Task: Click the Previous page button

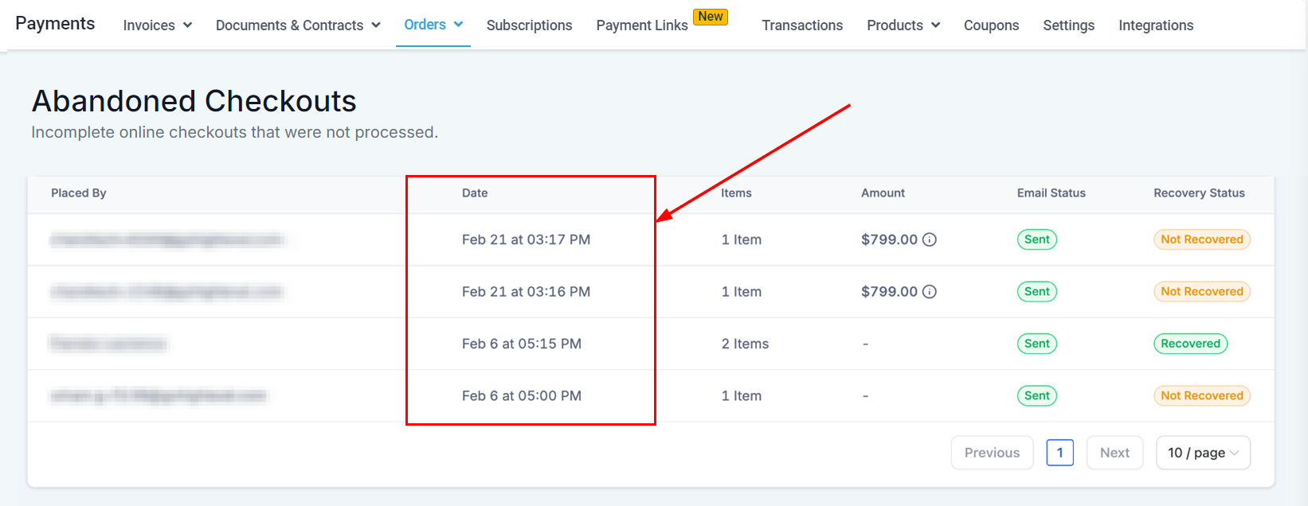Action: [992, 453]
